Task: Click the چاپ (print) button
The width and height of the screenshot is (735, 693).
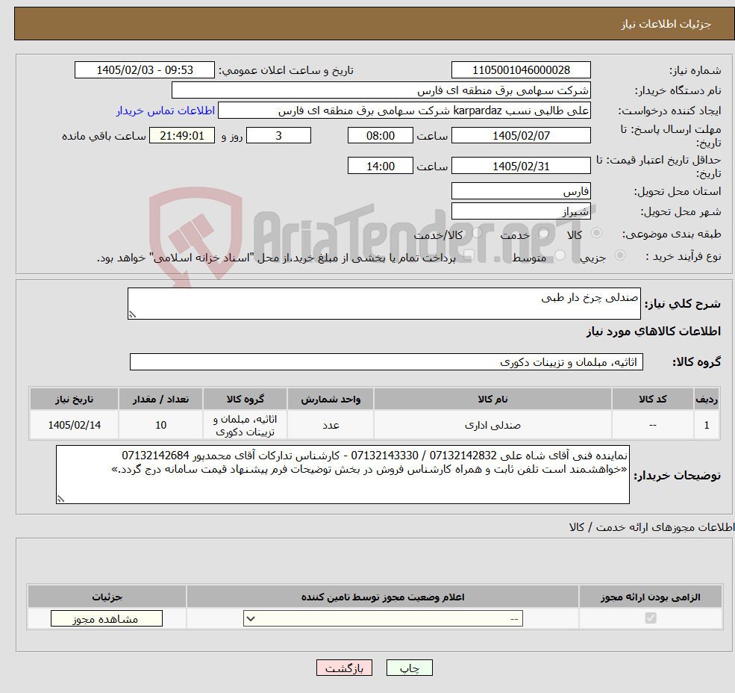Action: (x=409, y=668)
